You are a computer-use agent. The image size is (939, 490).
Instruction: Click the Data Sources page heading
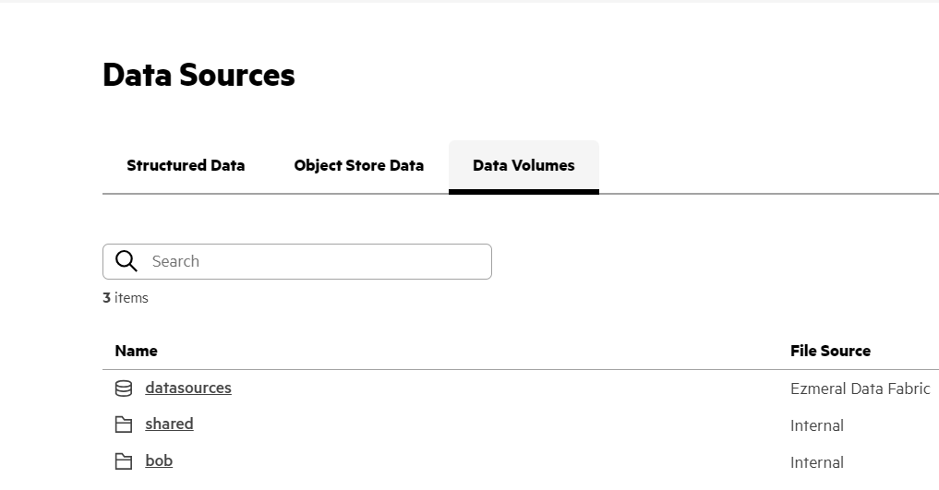pos(199,75)
